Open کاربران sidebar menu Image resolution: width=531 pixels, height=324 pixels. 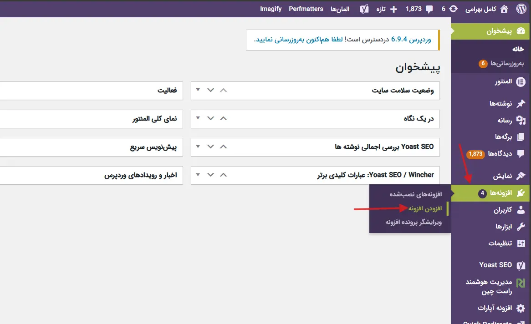(x=491, y=210)
